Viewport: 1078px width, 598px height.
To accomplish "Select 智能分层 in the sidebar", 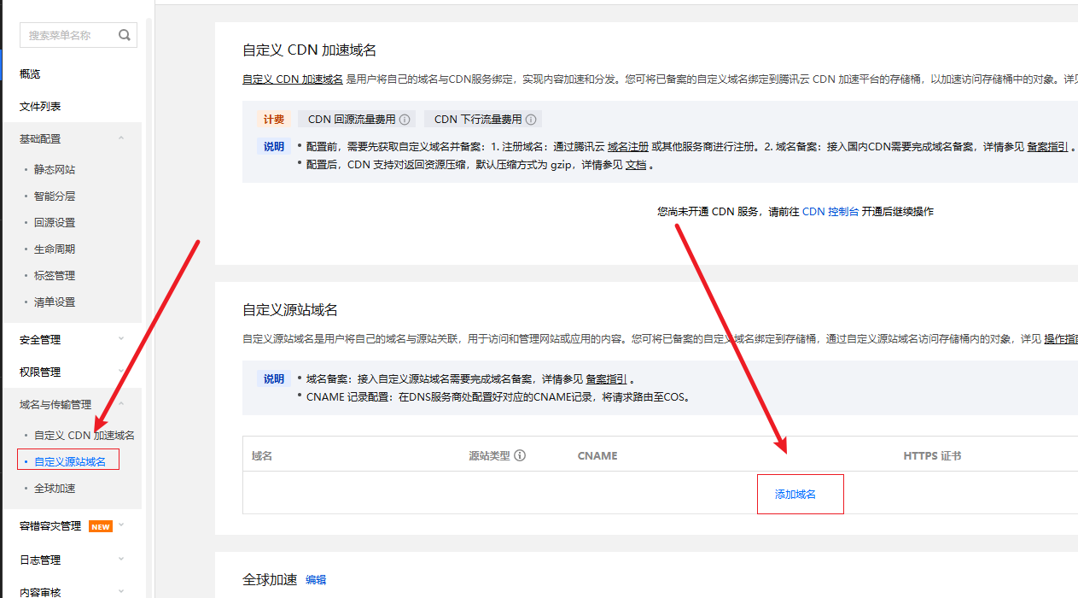I will [x=55, y=196].
